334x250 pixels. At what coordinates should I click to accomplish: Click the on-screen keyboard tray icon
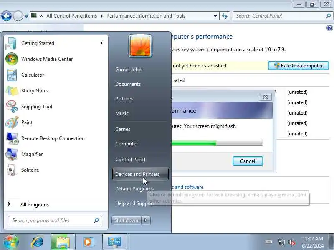pyautogui.click(x=269, y=242)
